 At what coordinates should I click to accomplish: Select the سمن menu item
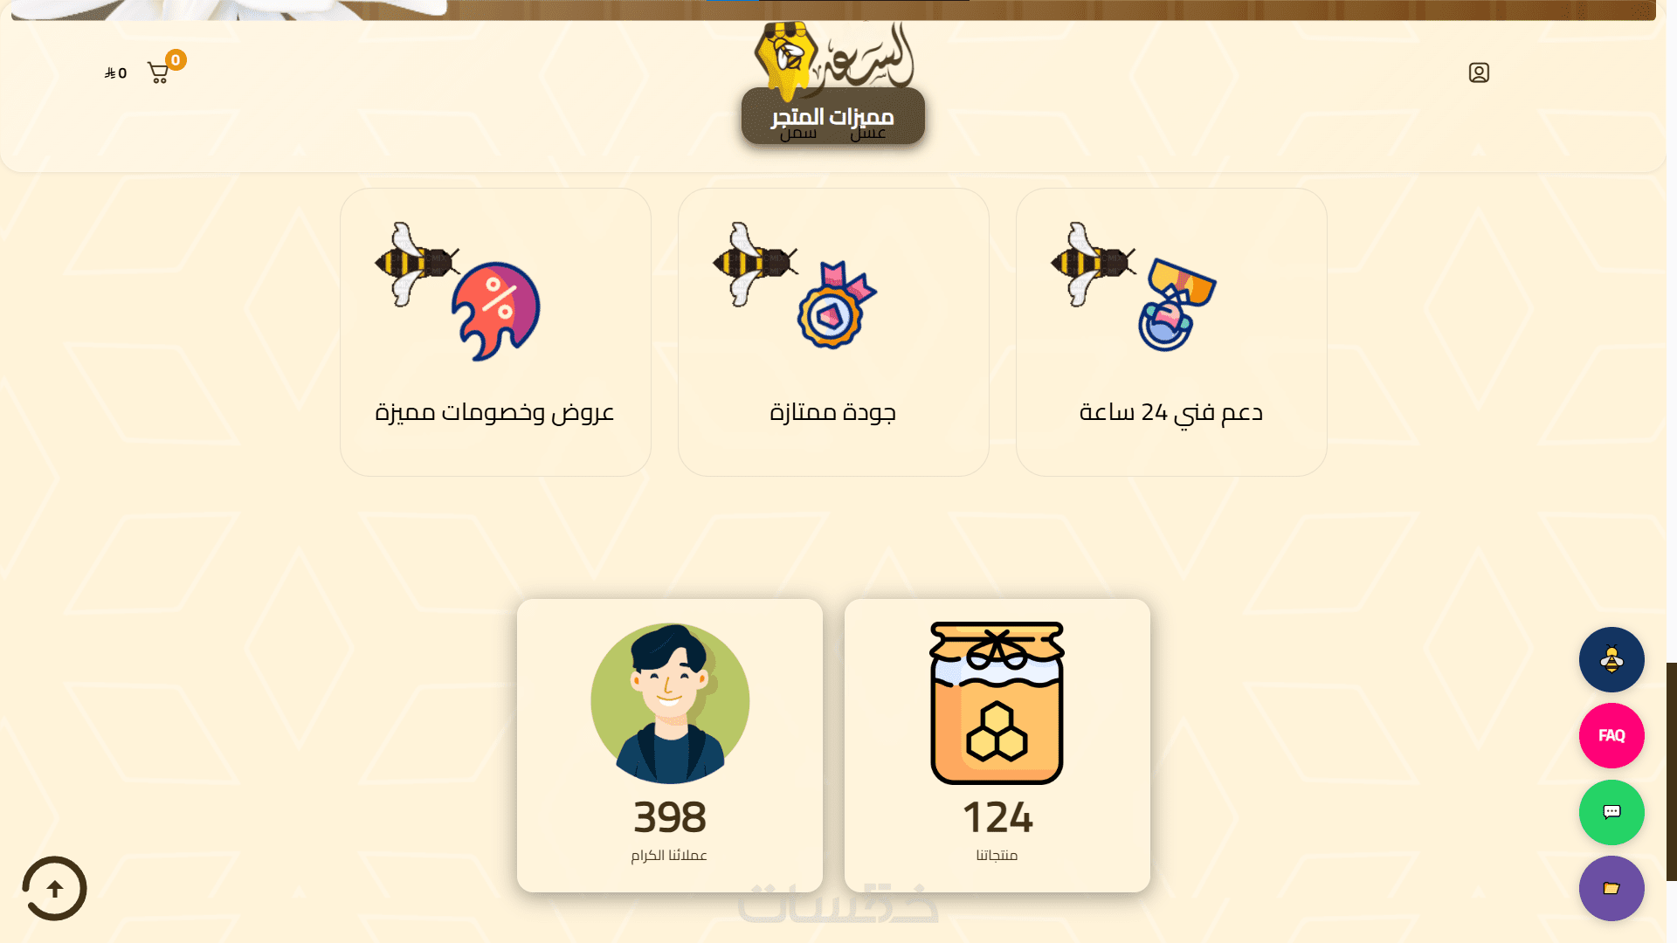798,133
